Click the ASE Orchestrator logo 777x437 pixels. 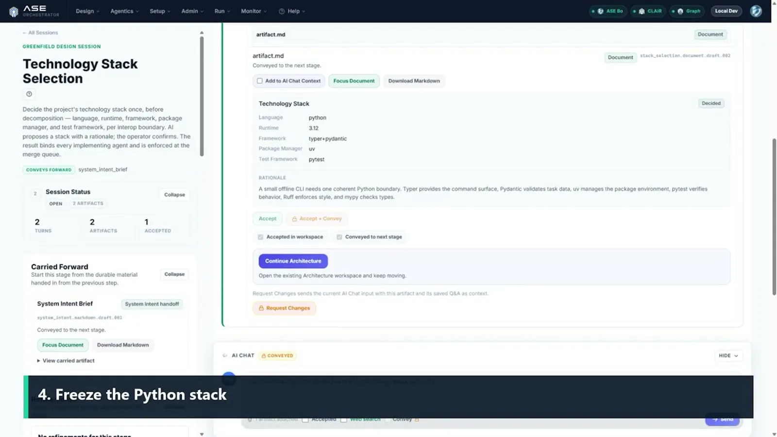[34, 11]
